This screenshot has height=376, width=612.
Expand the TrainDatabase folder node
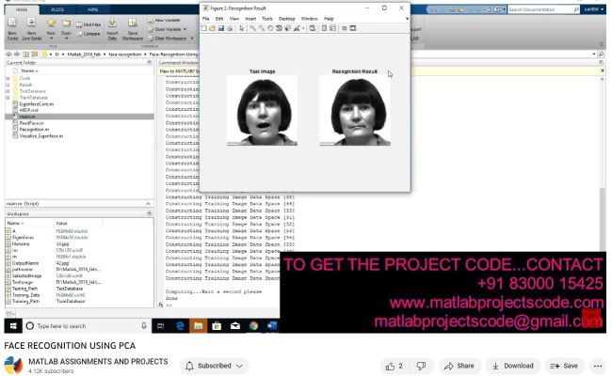(x=8, y=98)
